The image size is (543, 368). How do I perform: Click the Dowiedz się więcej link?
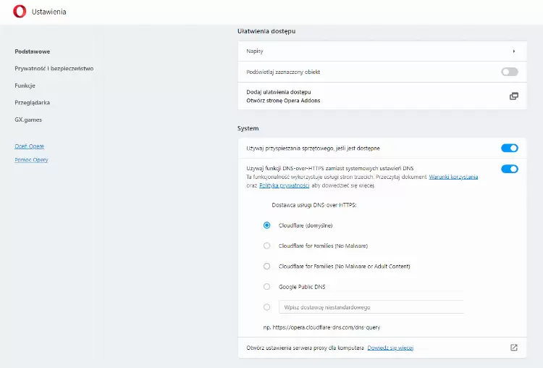point(390,348)
